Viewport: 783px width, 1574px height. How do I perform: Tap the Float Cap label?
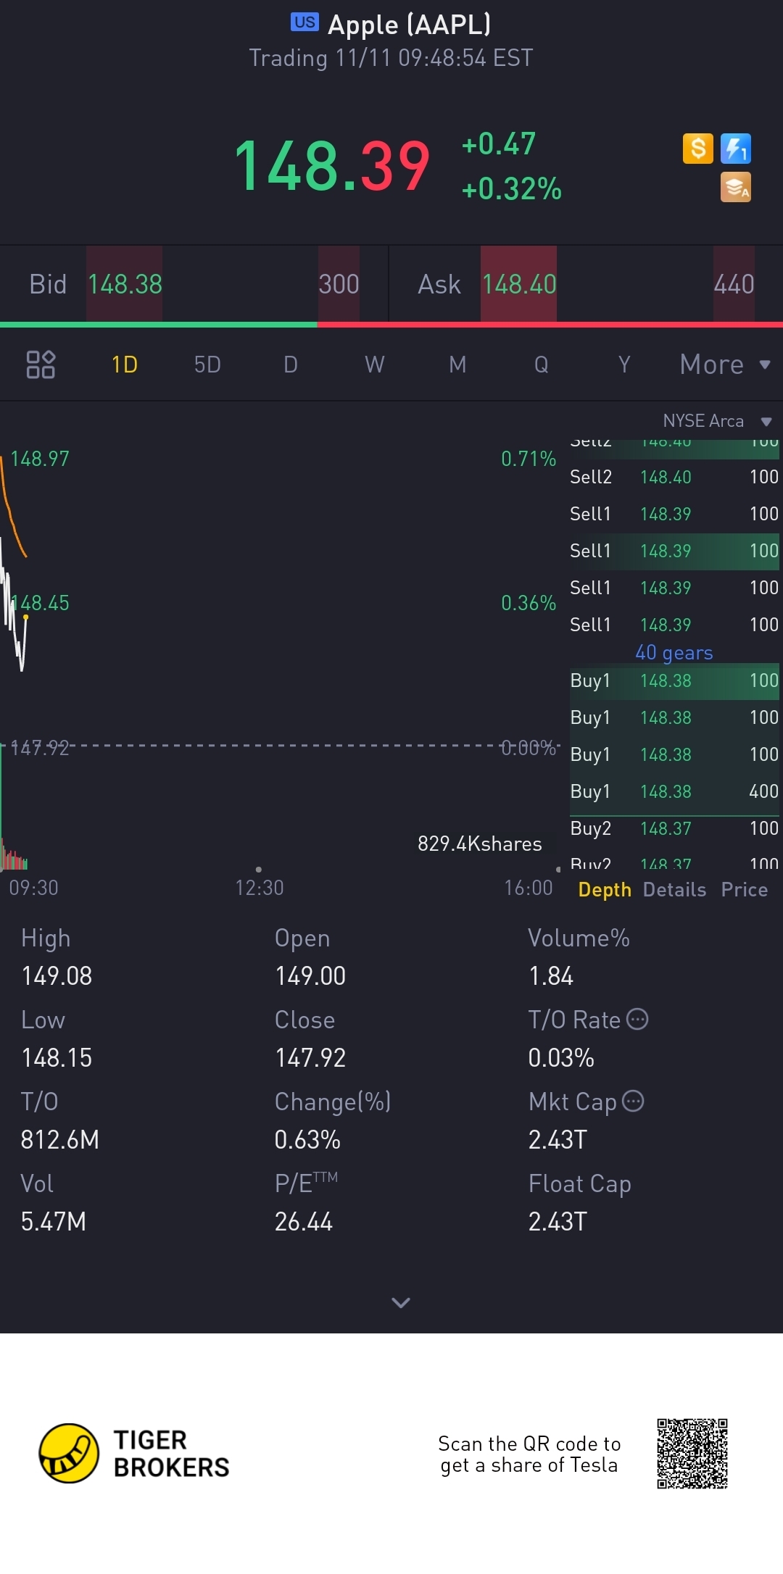click(580, 1183)
